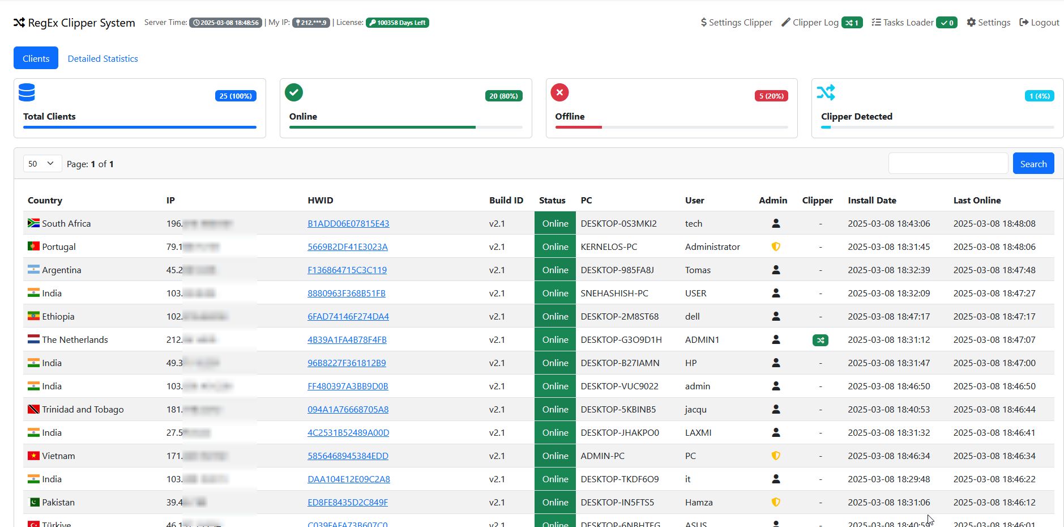Click the Total Clients database icon
This screenshot has height=527, width=1064.
27,92
